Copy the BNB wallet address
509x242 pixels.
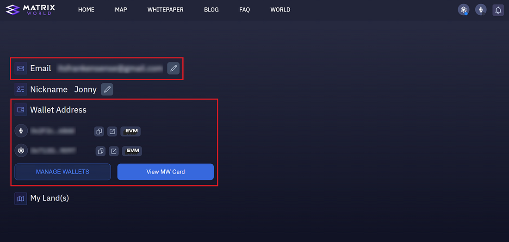click(100, 151)
